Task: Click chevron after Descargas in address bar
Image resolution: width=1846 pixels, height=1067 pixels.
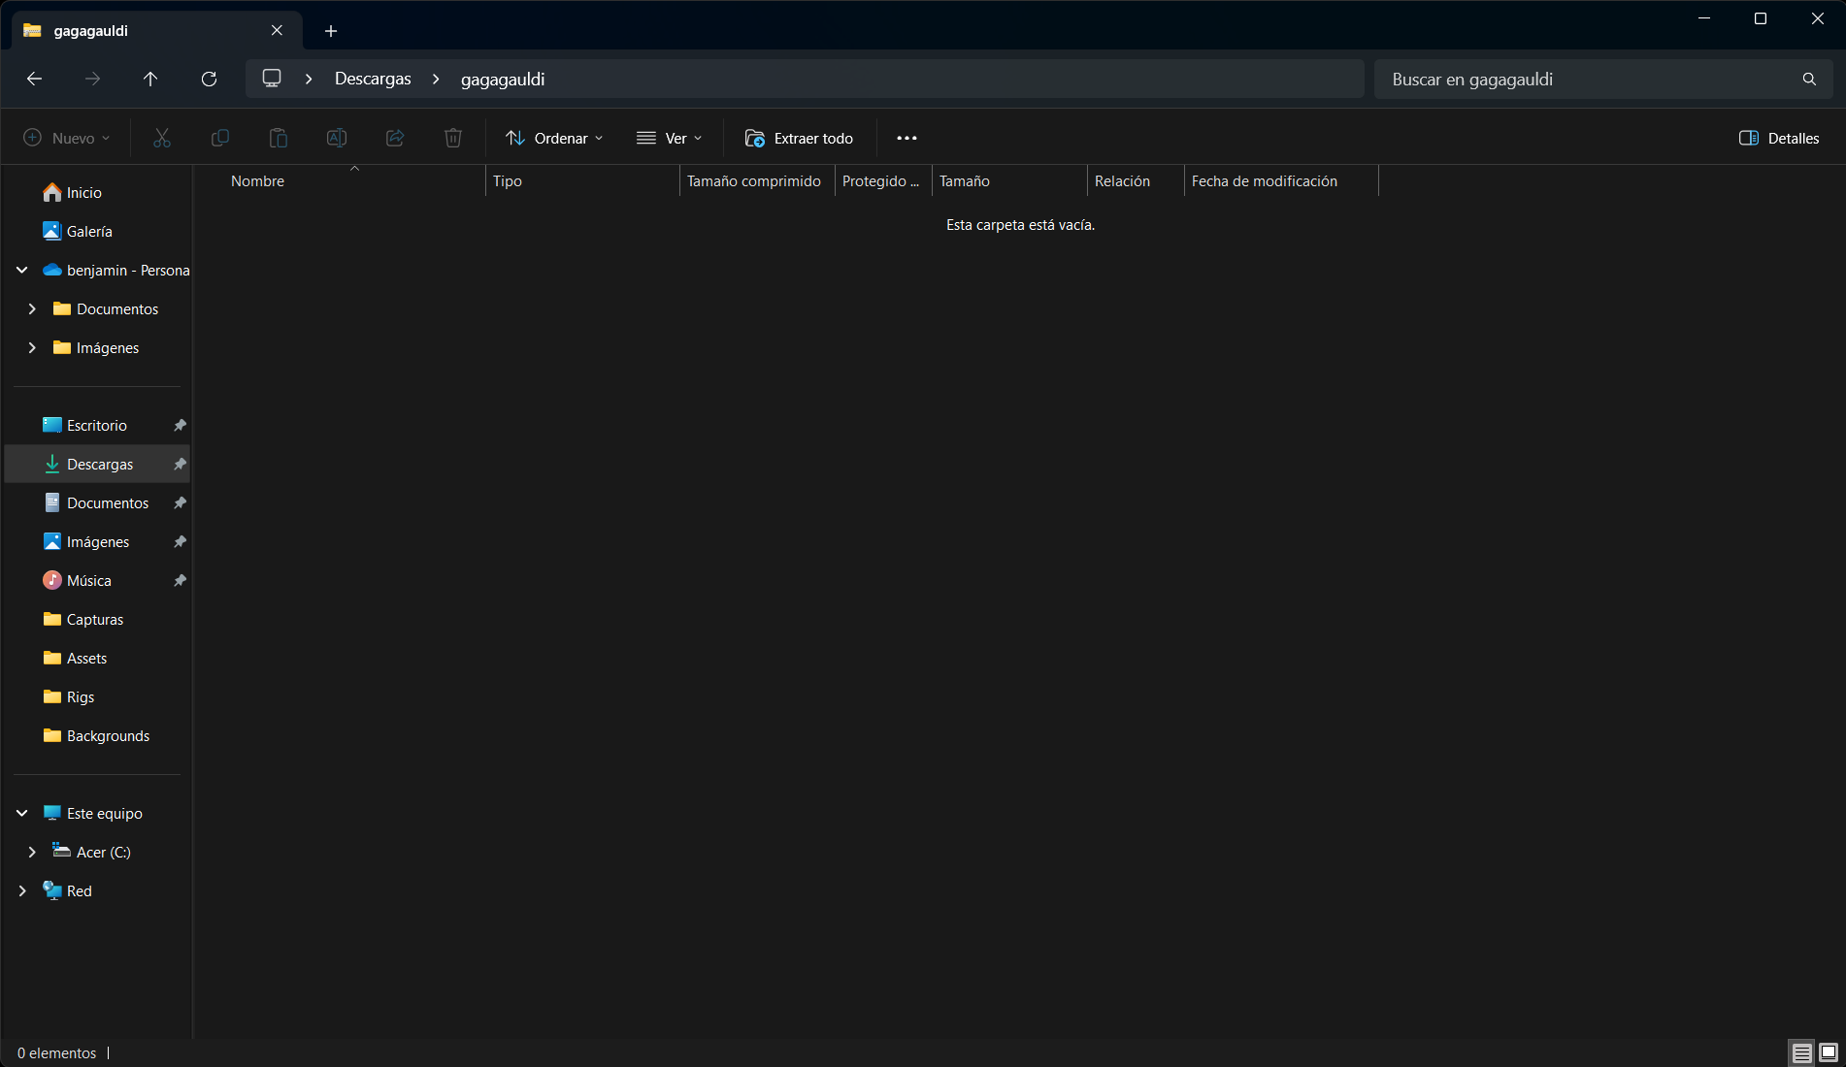Action: click(x=436, y=79)
